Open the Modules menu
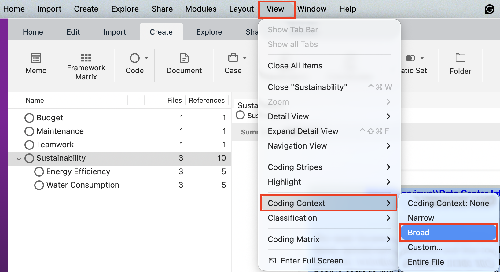 (201, 9)
